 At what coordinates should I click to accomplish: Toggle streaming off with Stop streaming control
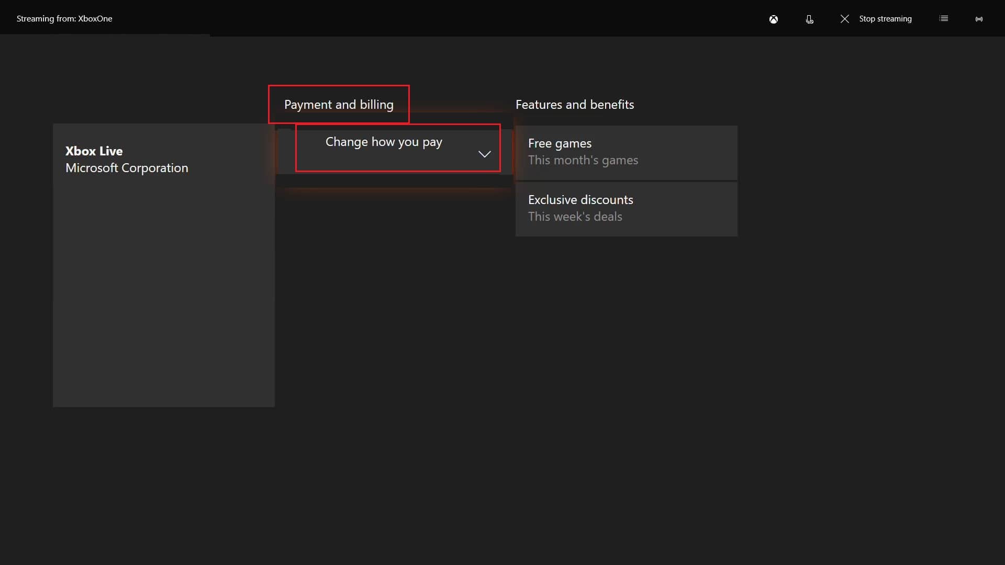tap(886, 18)
